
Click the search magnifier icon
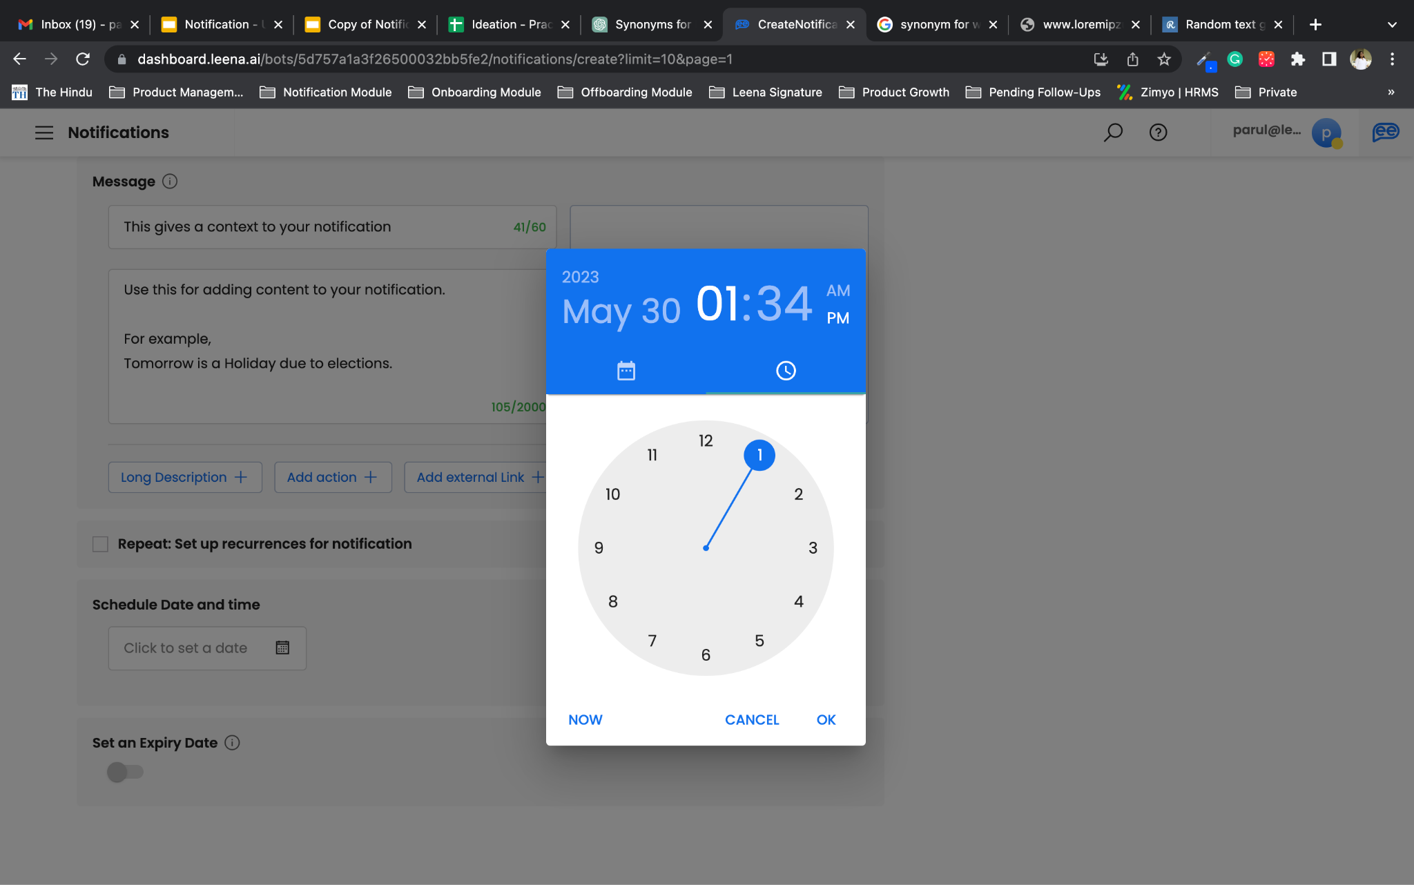(1113, 132)
